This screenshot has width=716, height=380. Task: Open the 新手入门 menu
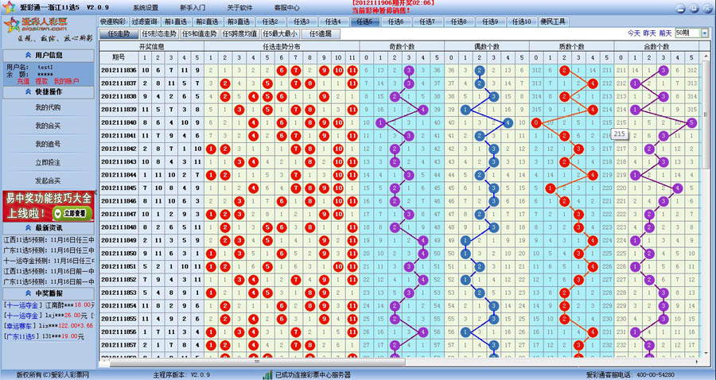point(193,8)
